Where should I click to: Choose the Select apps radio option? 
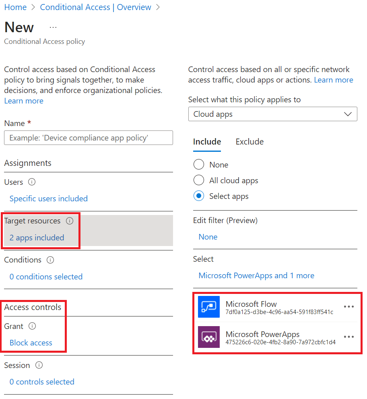[199, 196]
